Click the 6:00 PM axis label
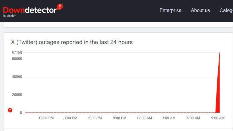This screenshot has height=131, width=233. 95,118
